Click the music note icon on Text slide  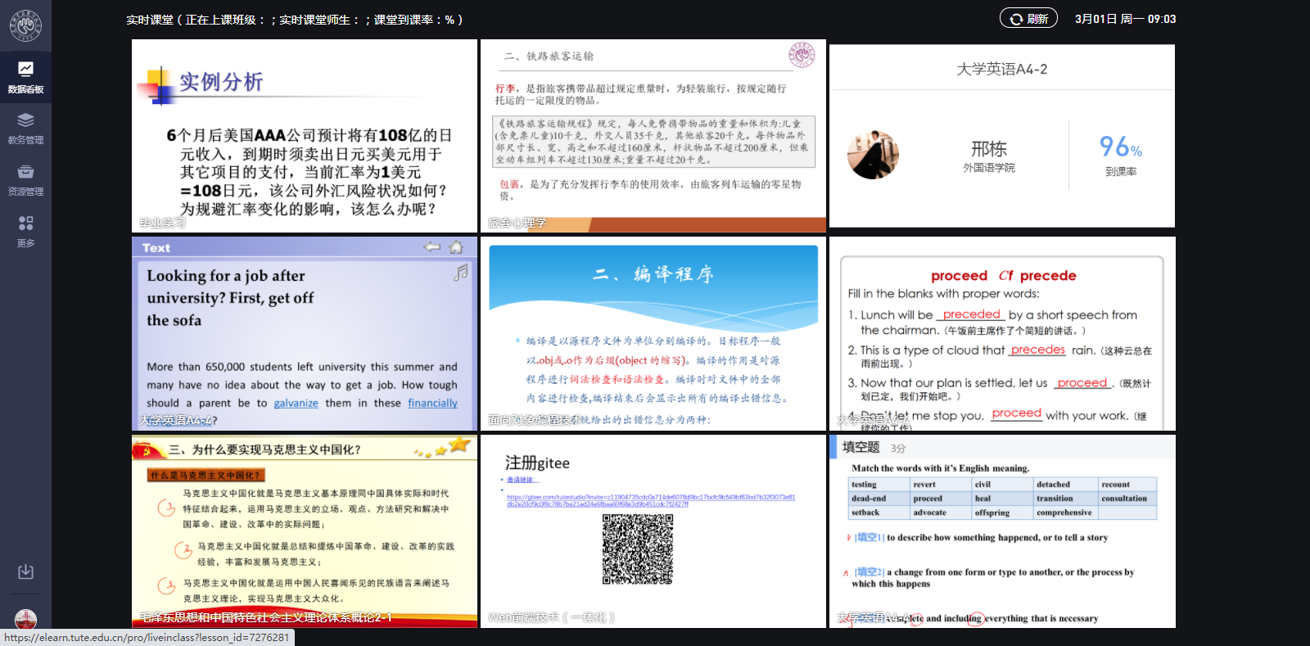pos(461,273)
